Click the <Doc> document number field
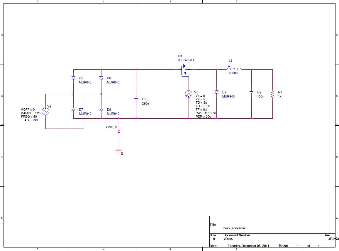The image size is (339, 251). [228, 239]
